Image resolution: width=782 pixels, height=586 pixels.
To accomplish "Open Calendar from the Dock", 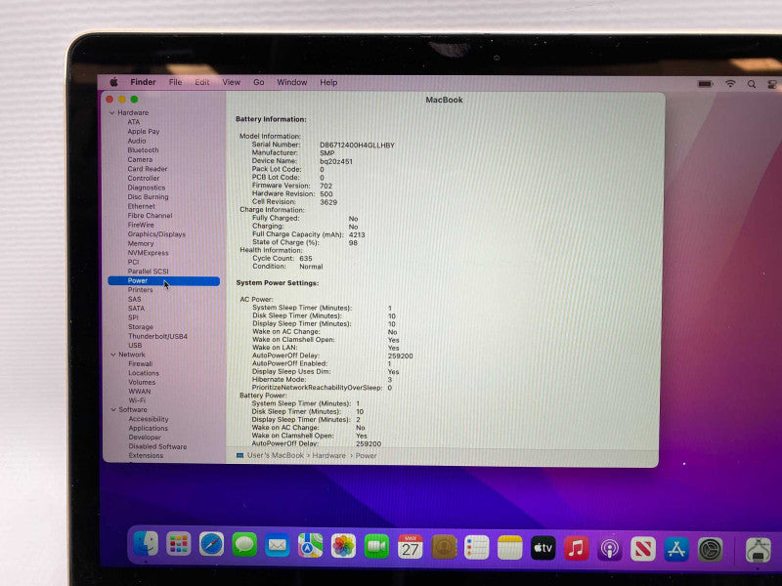I will coord(410,547).
